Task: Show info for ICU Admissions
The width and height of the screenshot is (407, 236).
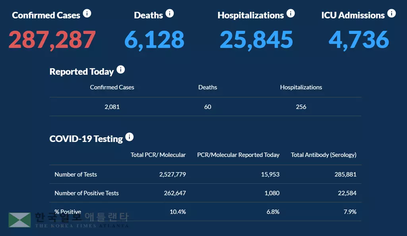Action: 391,14
